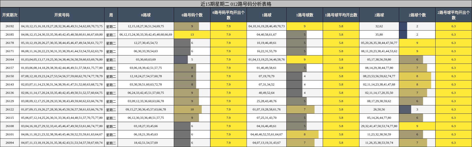Viewport: 472px width, 147px height.
Task: Select the 开奖期次 column header
Action: pyautogui.click(x=10, y=15)
